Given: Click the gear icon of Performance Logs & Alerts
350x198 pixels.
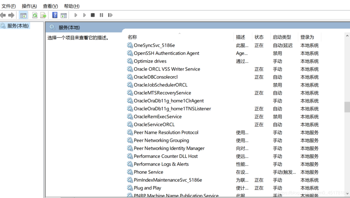Looking at the screenshot, I should [x=130, y=164].
